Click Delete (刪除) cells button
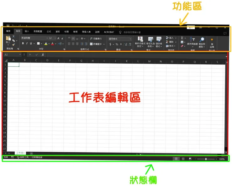Image resolution: width=232 pixels, height=187 pixels. [x=171, y=42]
